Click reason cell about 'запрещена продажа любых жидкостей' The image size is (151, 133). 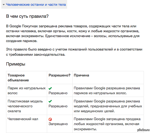pyautogui.click(x=108, y=124)
